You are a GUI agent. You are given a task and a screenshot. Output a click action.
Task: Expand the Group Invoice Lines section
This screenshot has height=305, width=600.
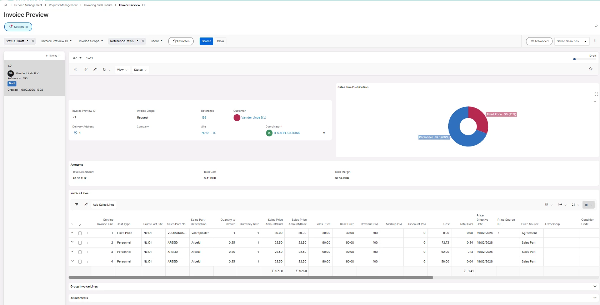[x=595, y=286]
